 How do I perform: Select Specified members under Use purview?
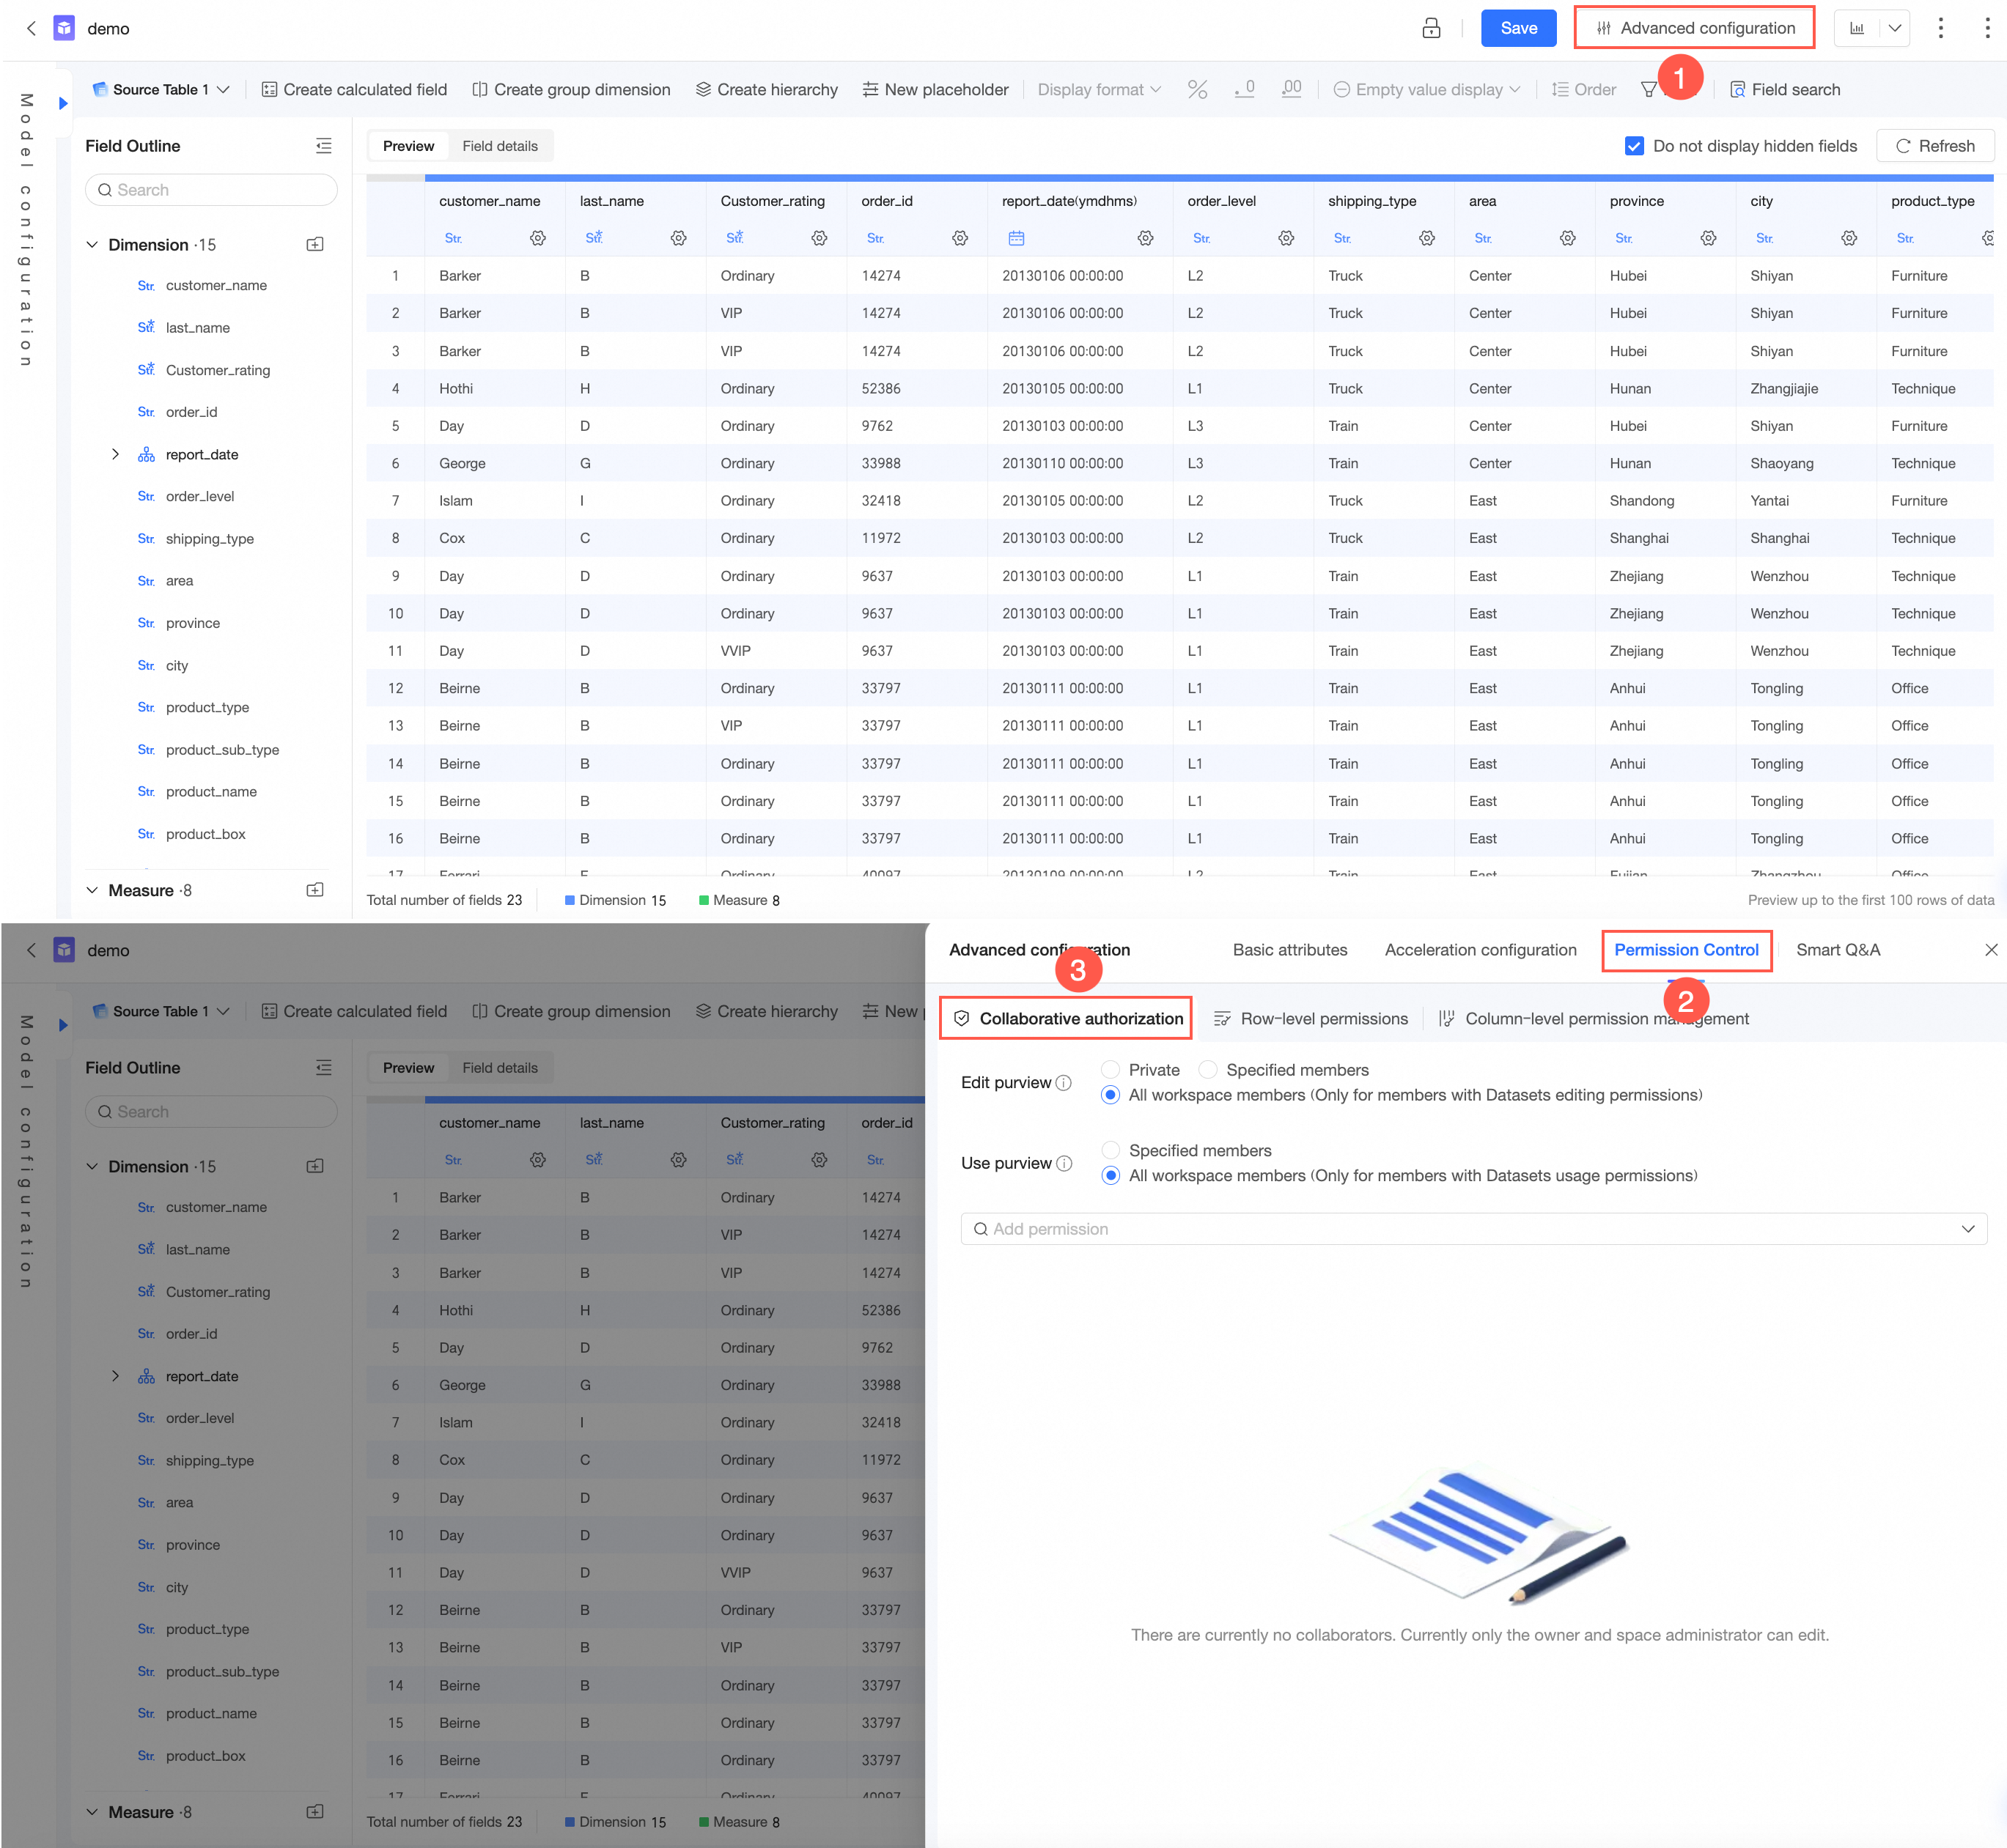[x=1111, y=1151]
